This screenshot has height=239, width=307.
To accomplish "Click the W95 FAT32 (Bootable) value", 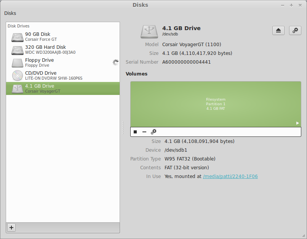I will (x=190, y=159).
